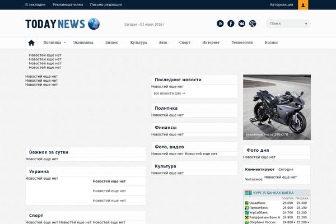Switch to the Читаемое tab
The width and height of the screenshot is (336, 224).
click(x=254, y=179)
